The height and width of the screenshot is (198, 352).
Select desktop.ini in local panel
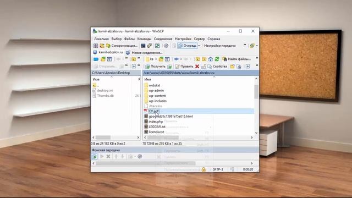(x=105, y=90)
